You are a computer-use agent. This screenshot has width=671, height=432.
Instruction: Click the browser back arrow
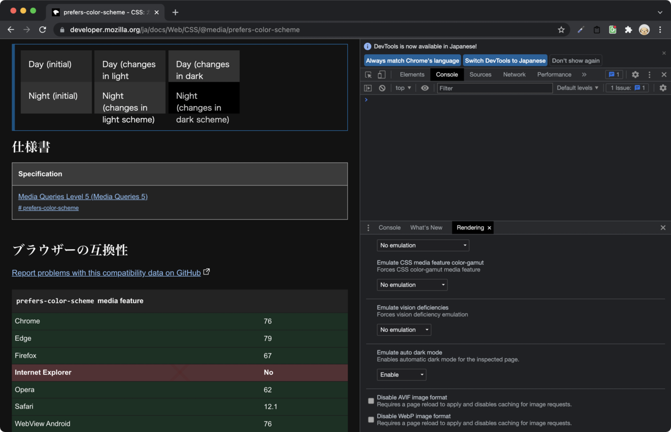pos(11,30)
